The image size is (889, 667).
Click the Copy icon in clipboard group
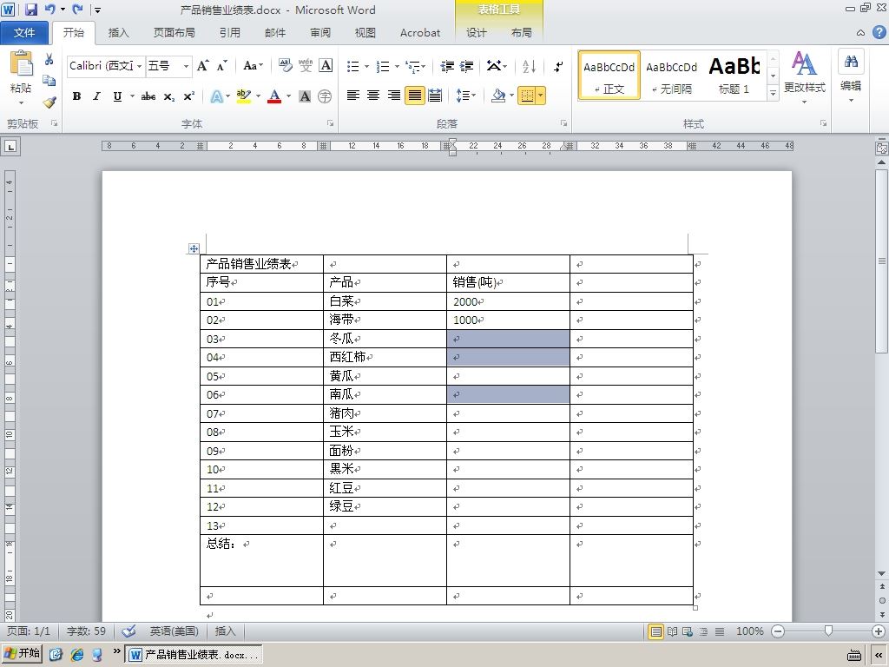pos(49,81)
